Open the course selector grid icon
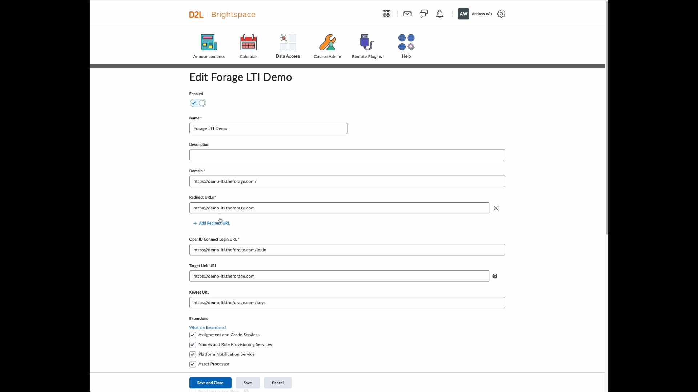Viewport: 698px width, 392px height. [386, 14]
